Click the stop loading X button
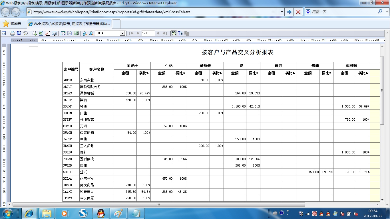The height and width of the screenshot is (219, 390). tap(298, 12)
